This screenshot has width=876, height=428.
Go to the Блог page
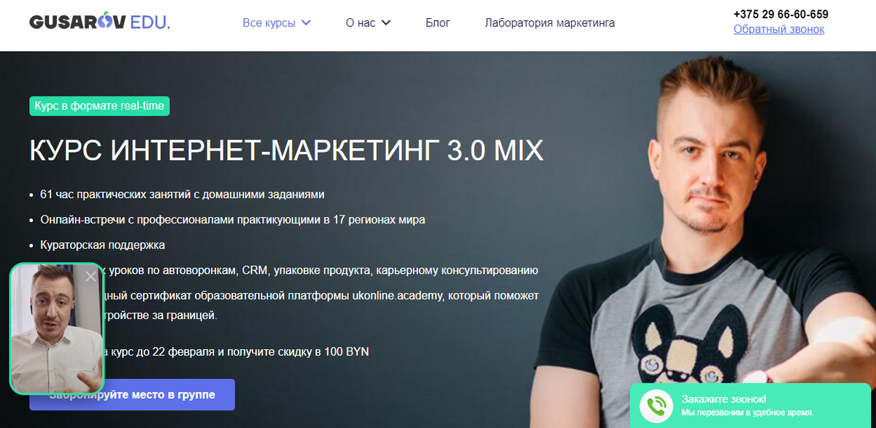tap(438, 23)
